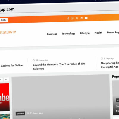Select the Lifestyle menu item
119x119 pixels.
(x=85, y=33)
